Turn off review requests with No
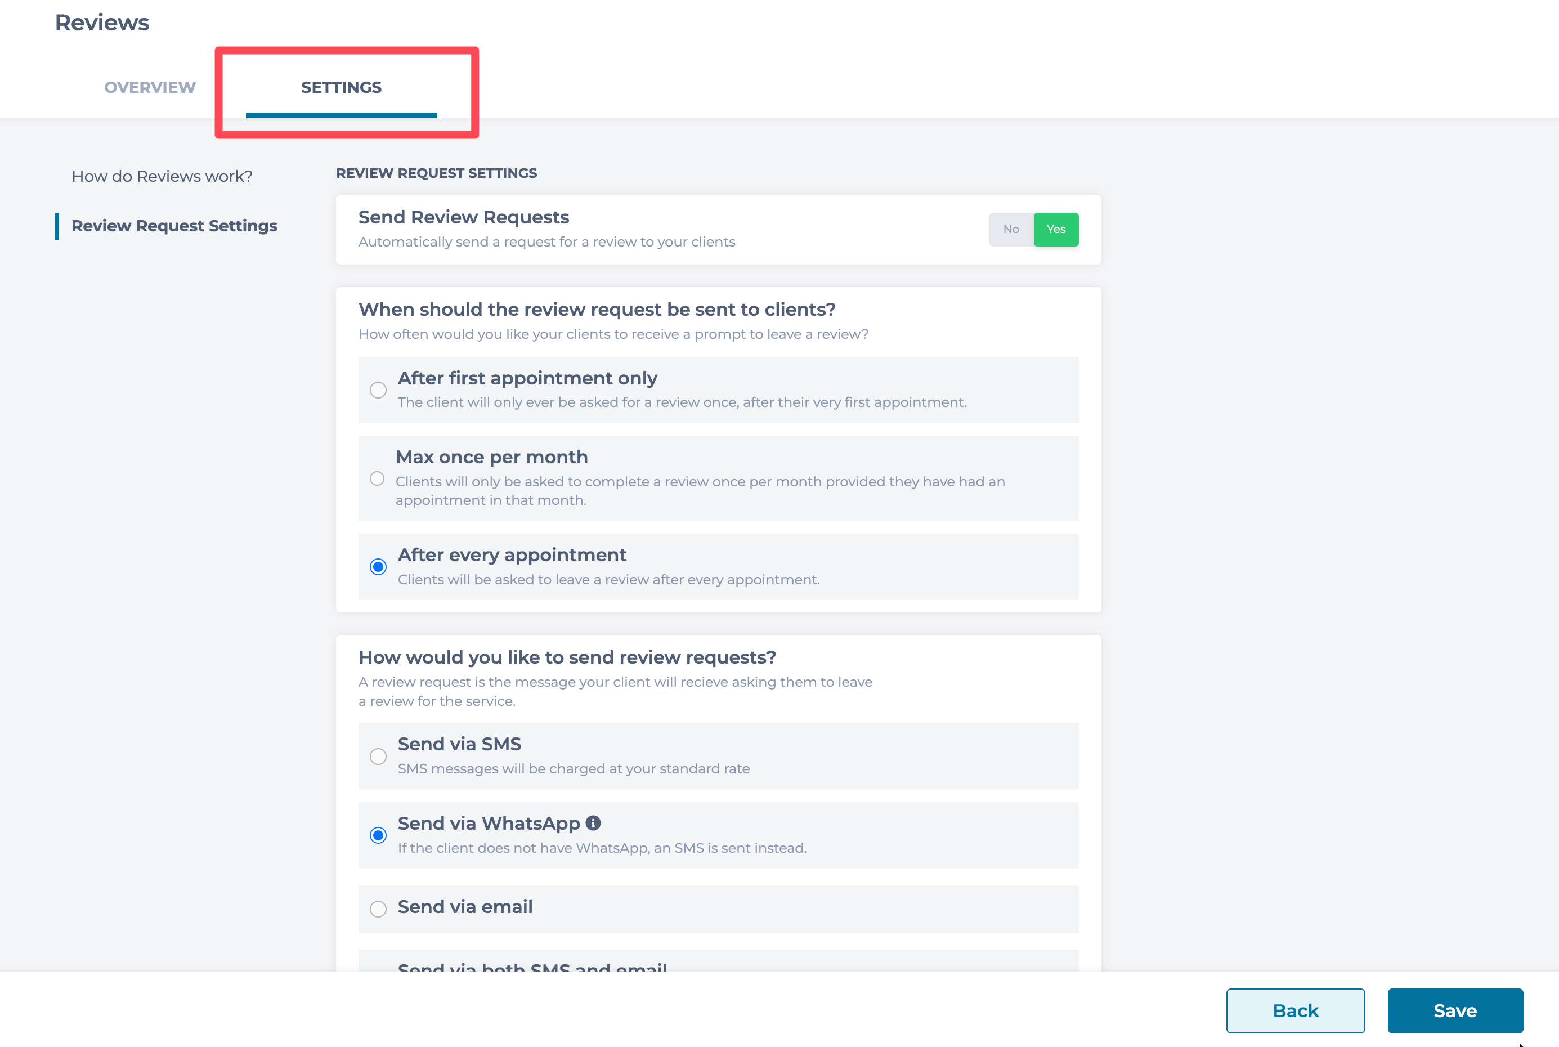Screen dimensions: 1559x1047 pos(1011,230)
